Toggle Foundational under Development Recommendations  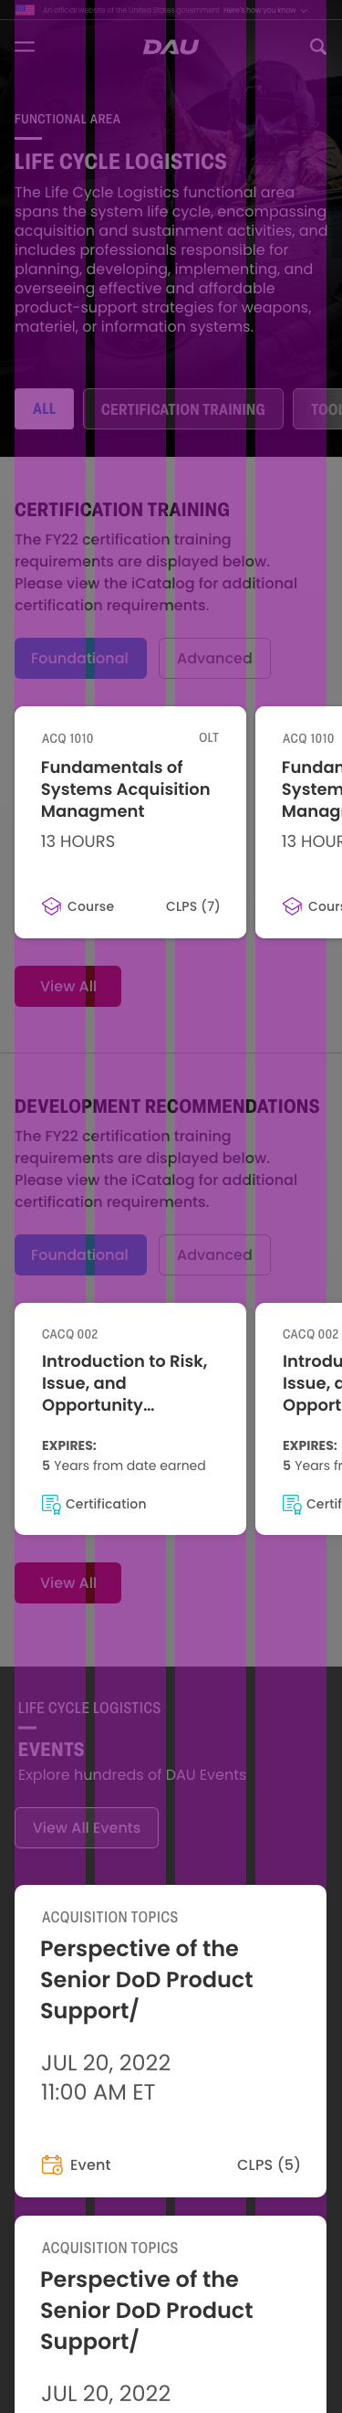(80, 1254)
